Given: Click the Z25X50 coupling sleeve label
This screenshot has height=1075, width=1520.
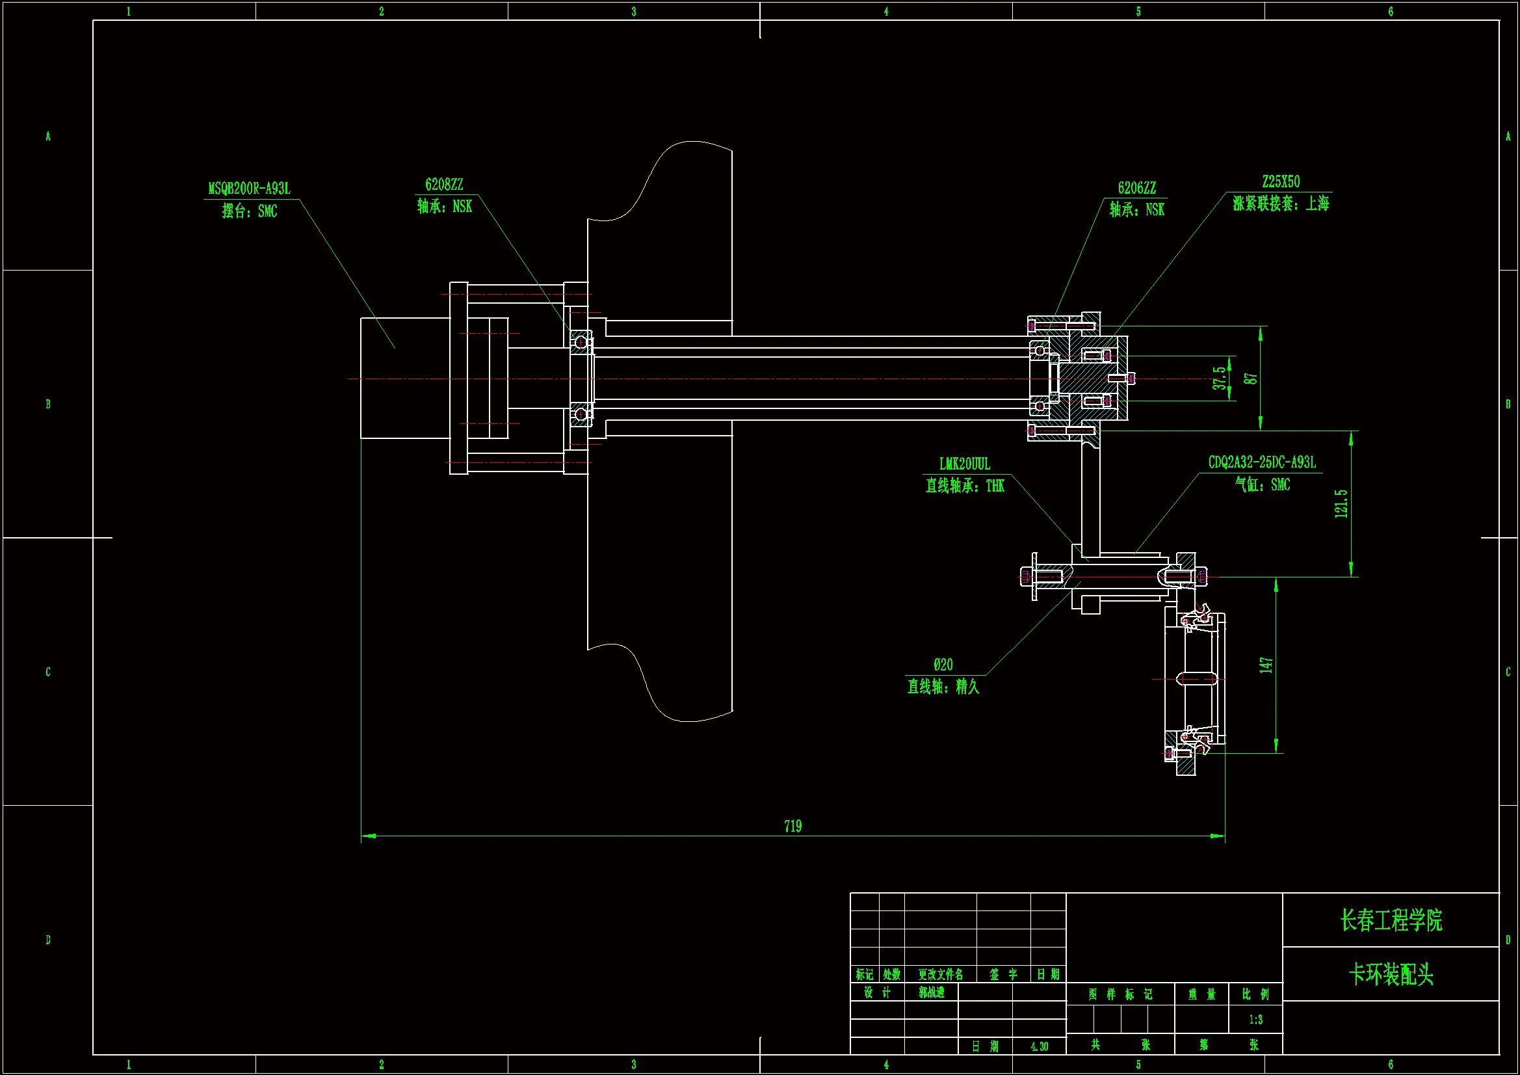Looking at the screenshot, I should [1280, 181].
